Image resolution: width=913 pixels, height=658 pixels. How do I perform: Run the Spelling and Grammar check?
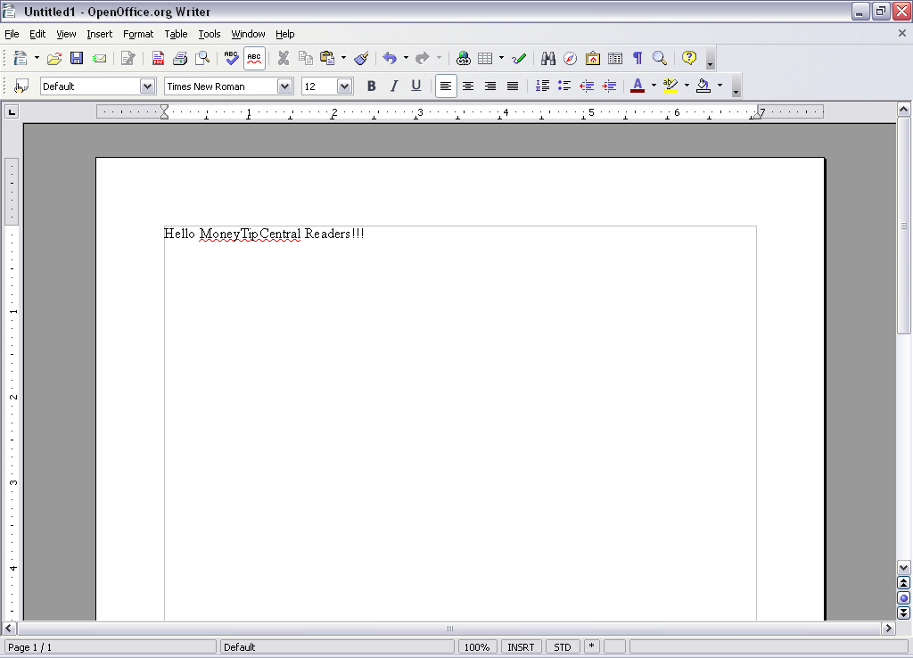point(231,58)
